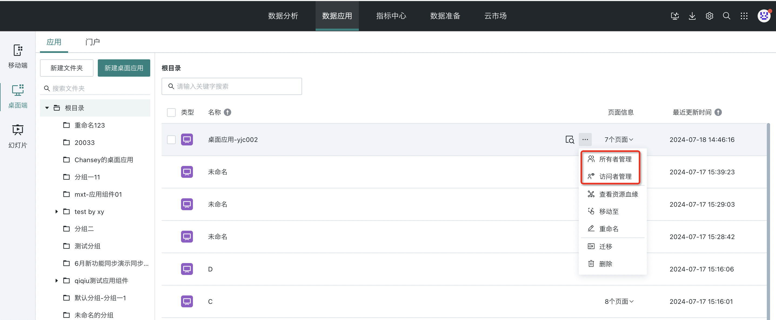The width and height of the screenshot is (776, 320).
Task: Choose 所有者管理 from context menu
Action: (614, 159)
